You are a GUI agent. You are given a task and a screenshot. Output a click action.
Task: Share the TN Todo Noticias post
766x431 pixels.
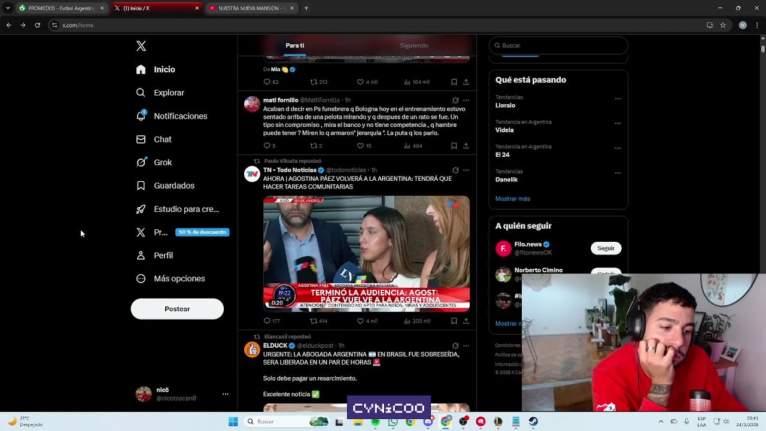[466, 321]
